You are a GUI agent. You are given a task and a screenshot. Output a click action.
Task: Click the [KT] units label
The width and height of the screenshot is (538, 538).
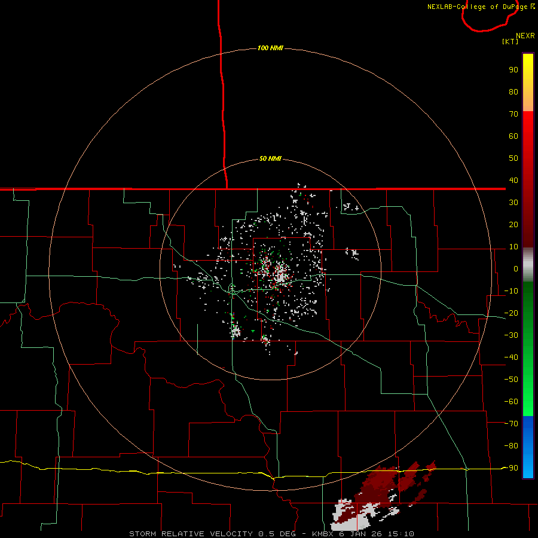point(511,41)
